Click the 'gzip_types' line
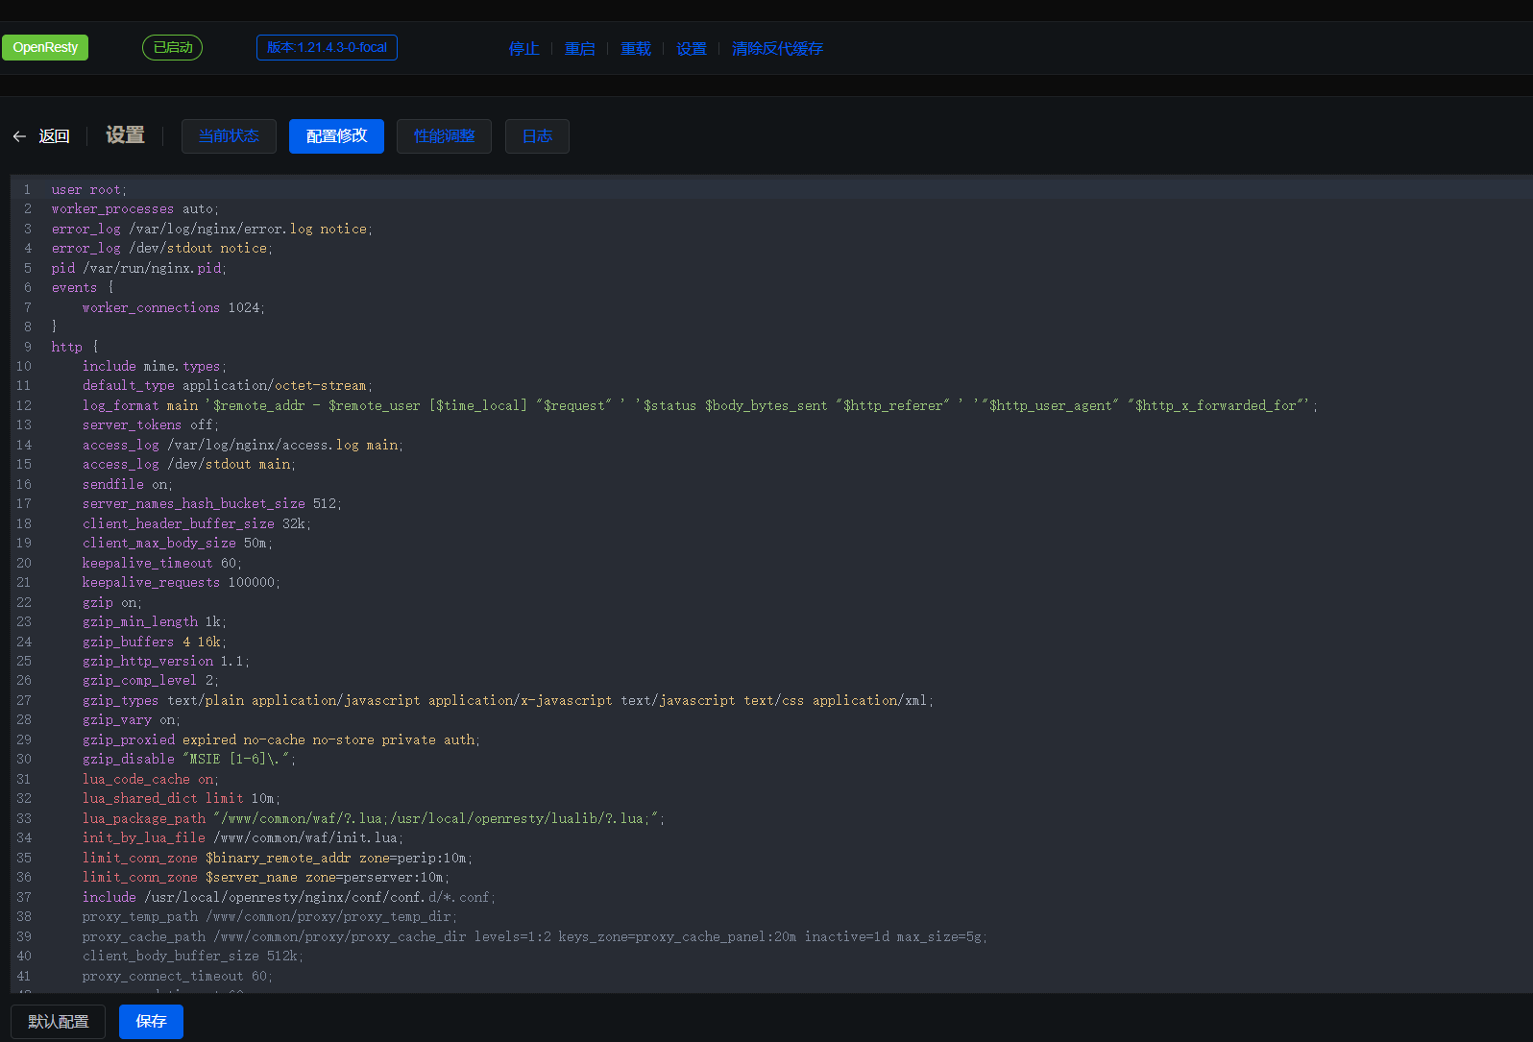Screen dimensions: 1533x1042 pos(508,700)
